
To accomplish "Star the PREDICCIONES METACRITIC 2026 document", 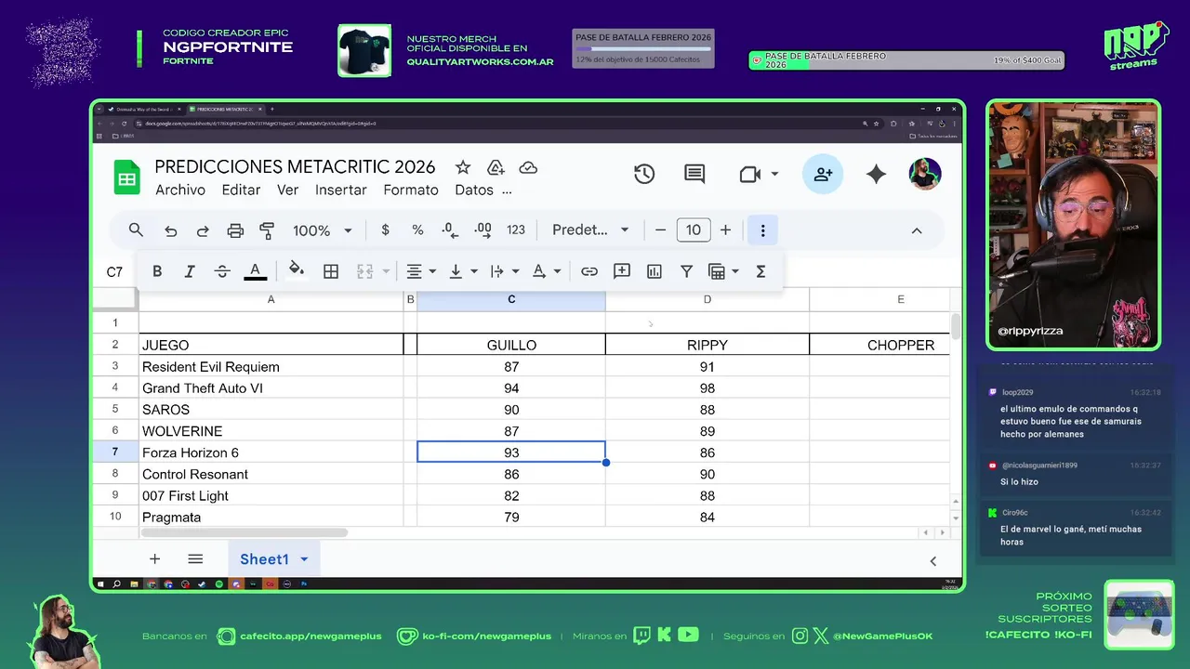I will pos(463,167).
